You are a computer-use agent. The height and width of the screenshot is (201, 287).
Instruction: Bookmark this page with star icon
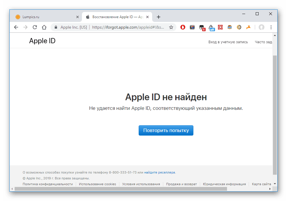[x=171, y=27]
